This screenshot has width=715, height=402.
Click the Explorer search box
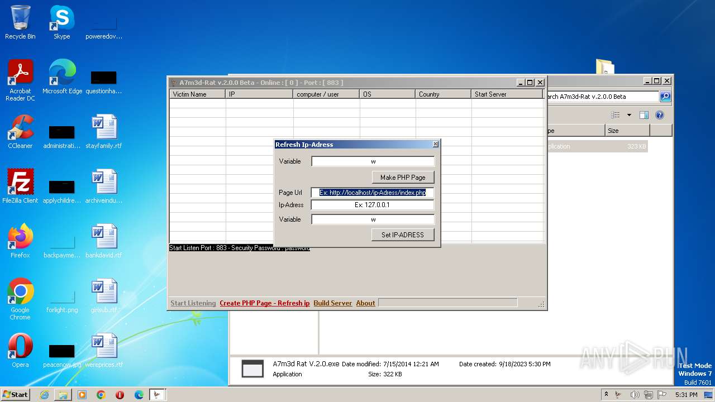pos(602,97)
